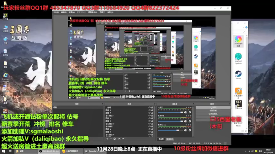Undock the 混音器 panel via header icon
This screenshot has width=275, height=154.
click(x=193, y=104)
